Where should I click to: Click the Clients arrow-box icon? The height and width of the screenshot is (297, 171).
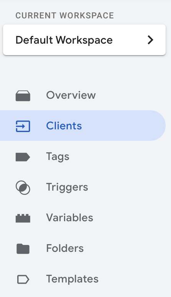[x=23, y=126]
